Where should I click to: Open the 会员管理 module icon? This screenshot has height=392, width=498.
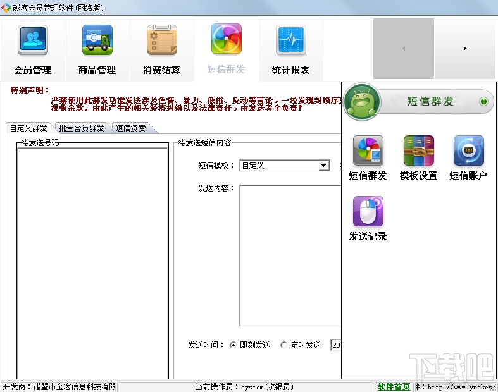pyautogui.click(x=33, y=40)
